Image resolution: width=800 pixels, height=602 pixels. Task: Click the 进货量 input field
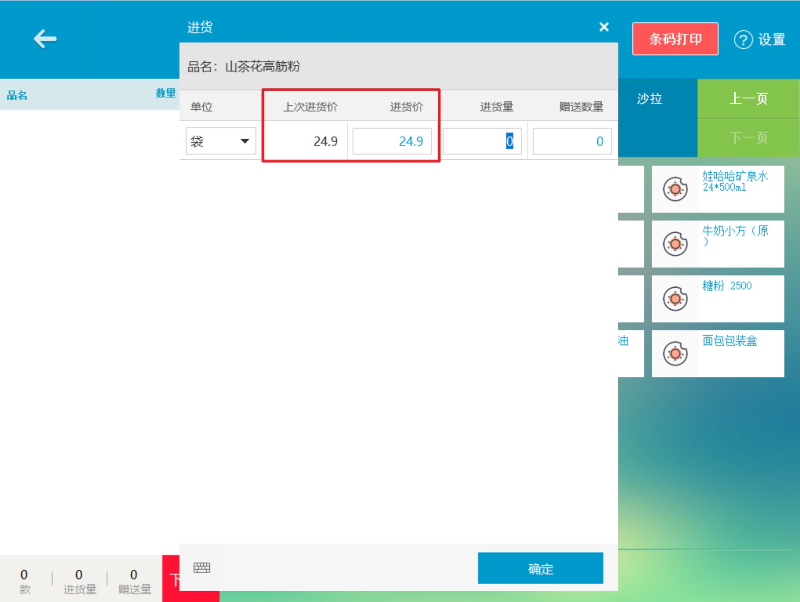pyautogui.click(x=482, y=141)
